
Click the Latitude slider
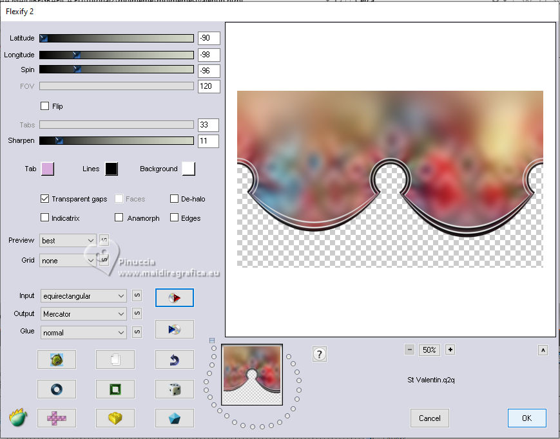[x=117, y=38]
